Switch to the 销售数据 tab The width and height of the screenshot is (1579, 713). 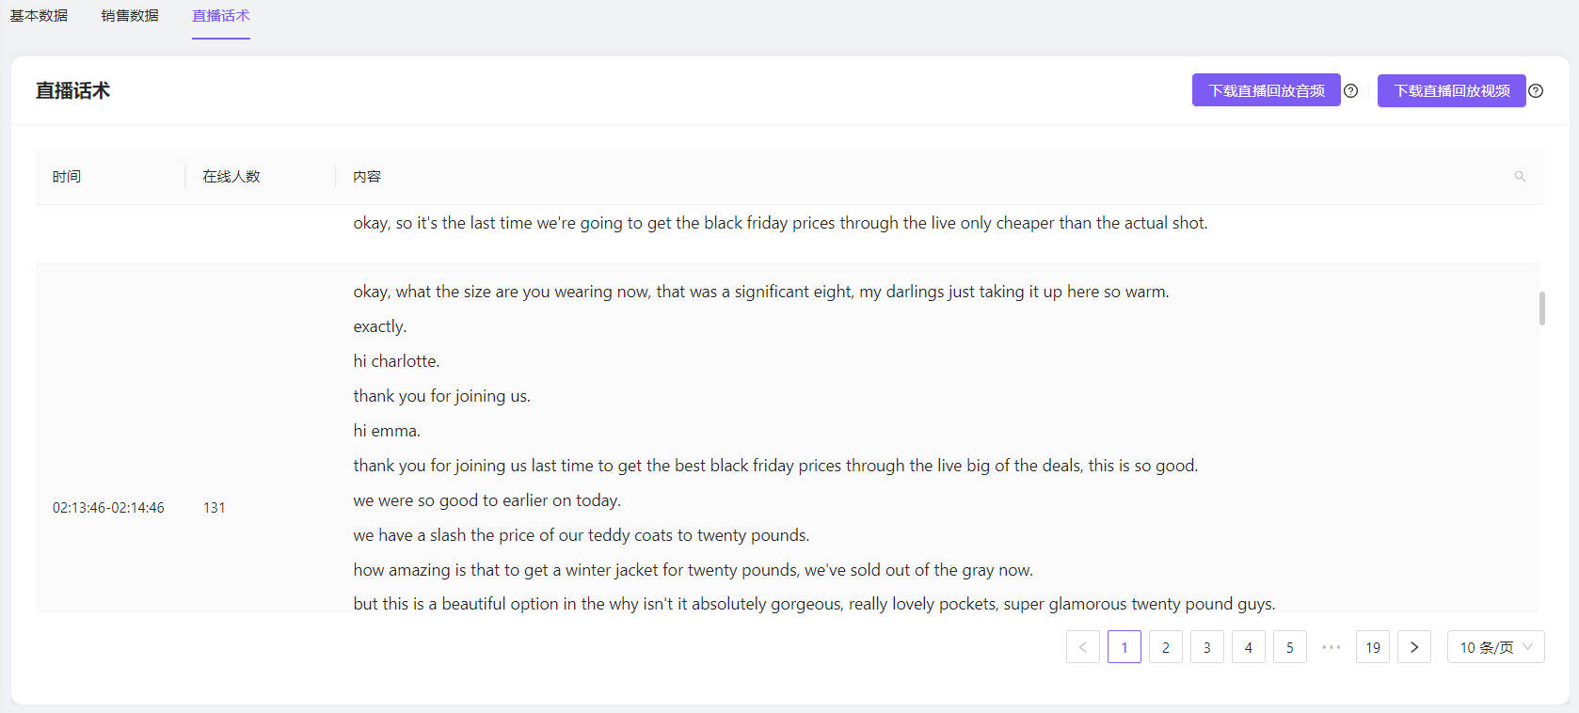pyautogui.click(x=130, y=16)
